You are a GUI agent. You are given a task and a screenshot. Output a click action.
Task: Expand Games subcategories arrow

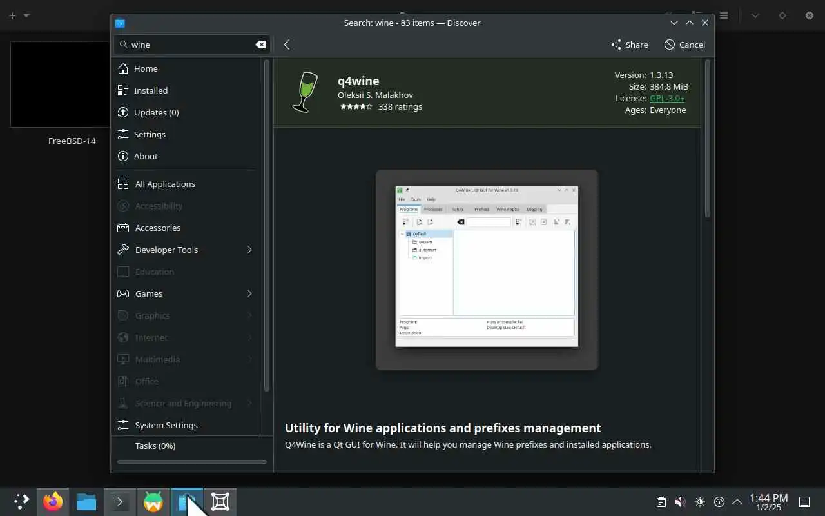pos(249,293)
